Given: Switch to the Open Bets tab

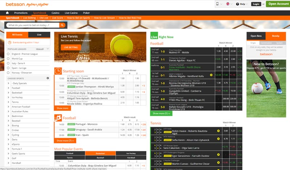Looking at the screenshot, I should (x=256, y=36).
